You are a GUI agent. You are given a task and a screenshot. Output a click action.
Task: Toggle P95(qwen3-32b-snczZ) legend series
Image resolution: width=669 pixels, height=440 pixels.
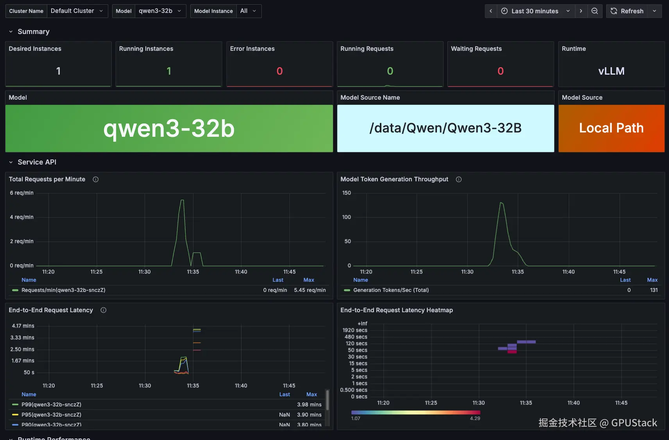click(51, 415)
